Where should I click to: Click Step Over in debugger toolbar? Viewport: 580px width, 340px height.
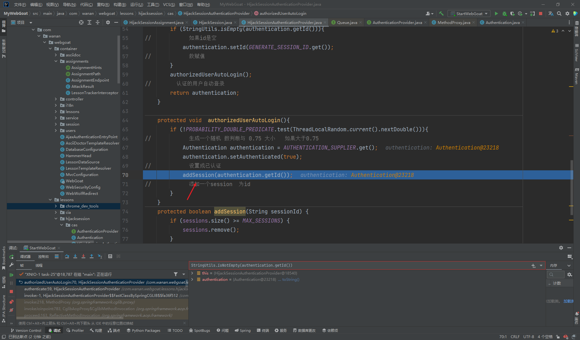click(67, 257)
